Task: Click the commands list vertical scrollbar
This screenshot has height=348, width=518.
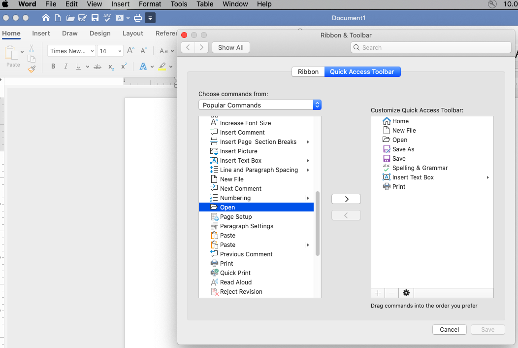Action: [x=318, y=224]
